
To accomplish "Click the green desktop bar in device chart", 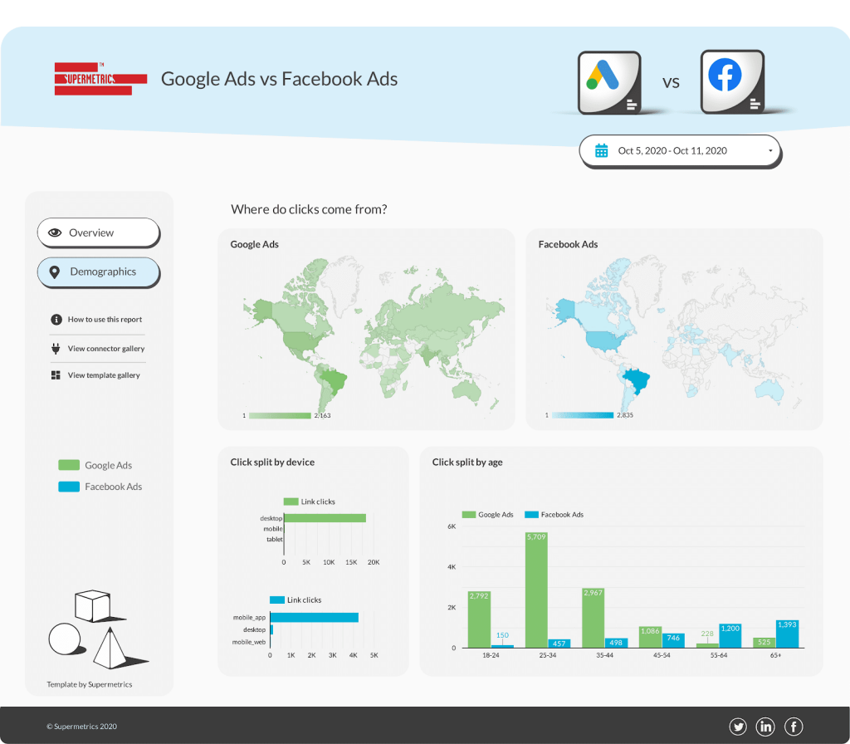I will click(325, 518).
